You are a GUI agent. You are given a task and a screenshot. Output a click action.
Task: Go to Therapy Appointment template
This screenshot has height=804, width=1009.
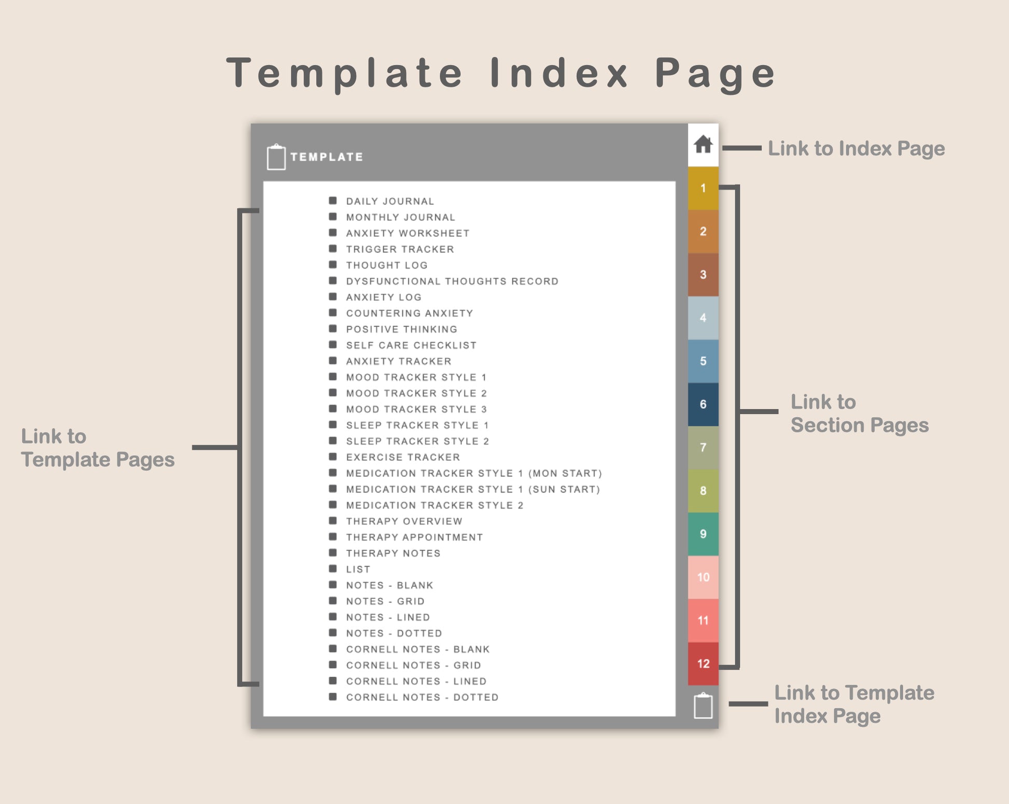point(414,538)
